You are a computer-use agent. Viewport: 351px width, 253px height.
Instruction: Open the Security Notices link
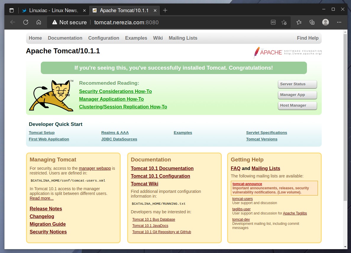coord(48,232)
